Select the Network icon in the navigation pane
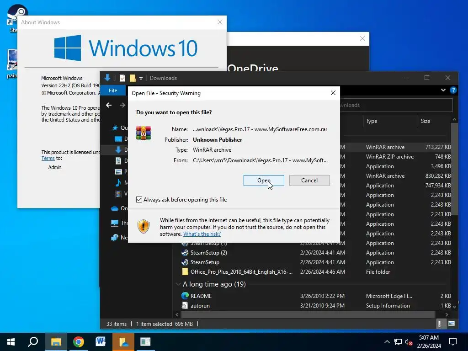The height and width of the screenshot is (351, 468). [115, 238]
